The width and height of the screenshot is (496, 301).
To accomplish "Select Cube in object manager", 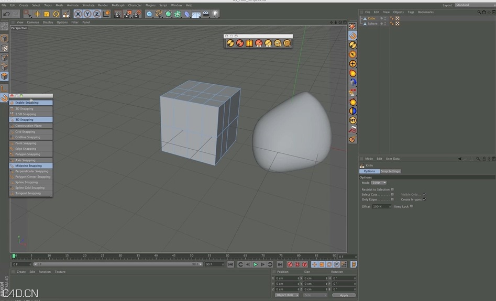I will [x=371, y=18].
